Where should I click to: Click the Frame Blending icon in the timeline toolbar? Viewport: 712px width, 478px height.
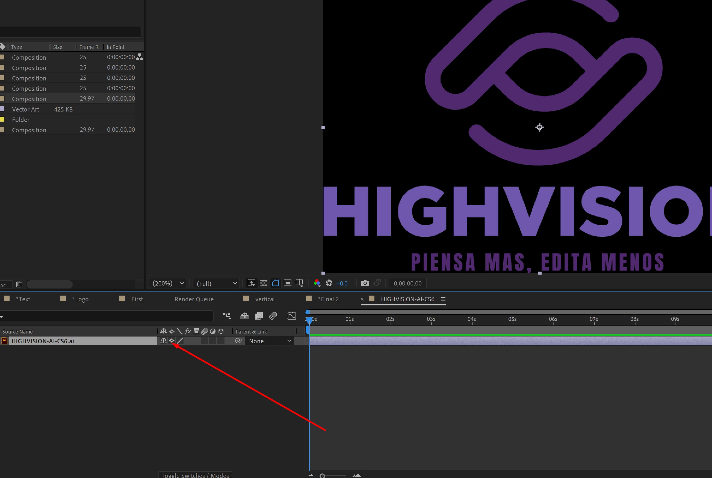click(259, 316)
